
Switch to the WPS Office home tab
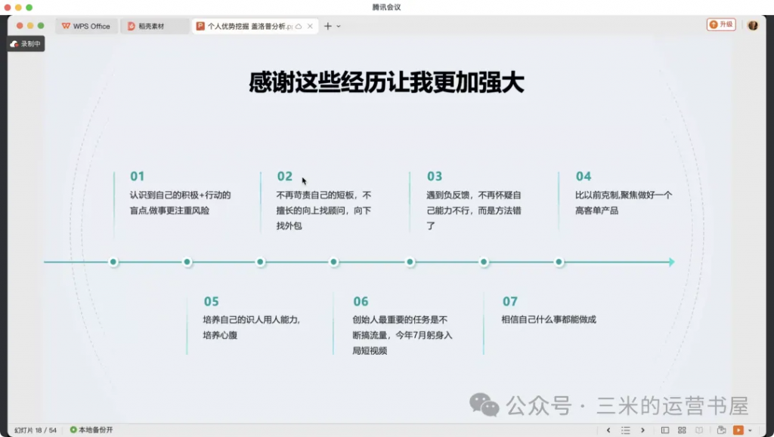(x=85, y=26)
